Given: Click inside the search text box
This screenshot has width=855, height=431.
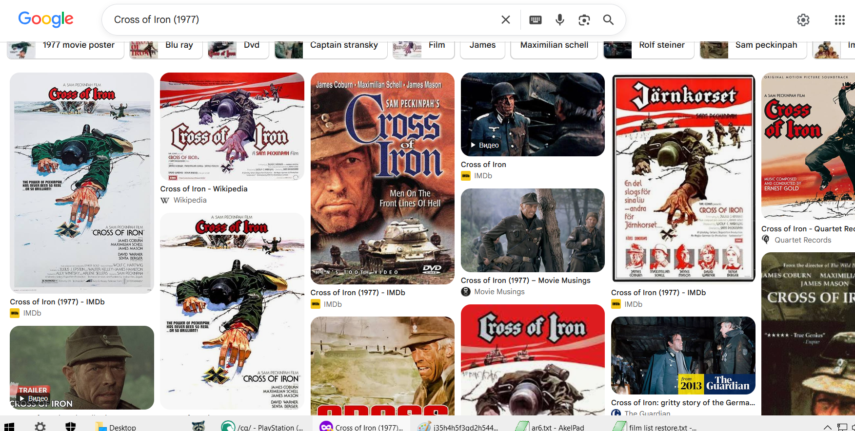Looking at the screenshot, I should click(x=302, y=19).
